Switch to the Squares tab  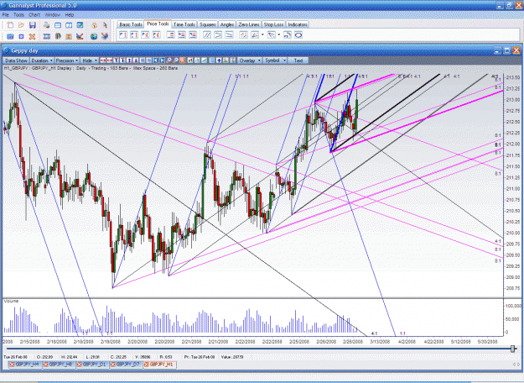click(x=208, y=24)
